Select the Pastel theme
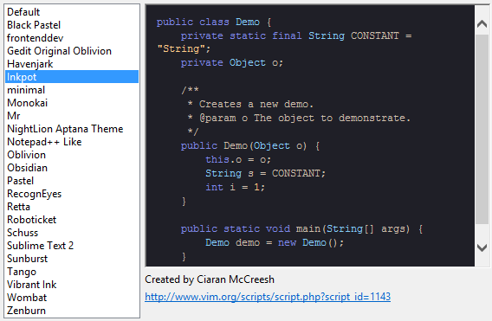The image size is (492, 321). pos(72,181)
